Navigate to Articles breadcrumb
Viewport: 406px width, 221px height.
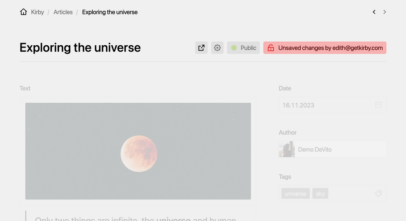[63, 12]
